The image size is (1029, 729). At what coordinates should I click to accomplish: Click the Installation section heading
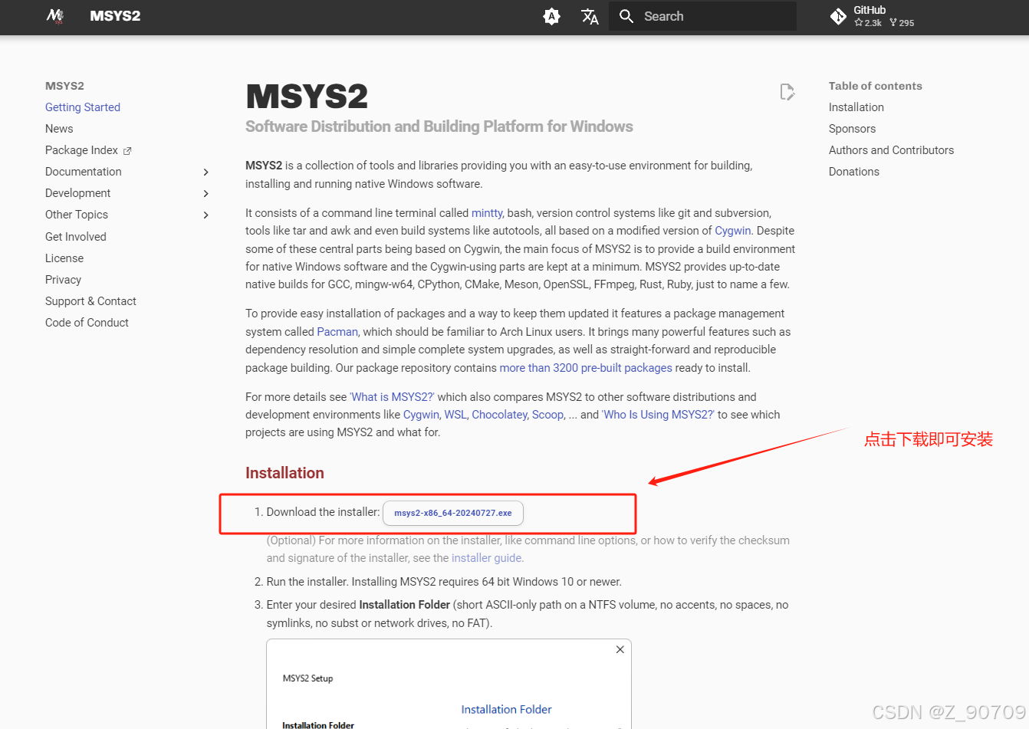[x=284, y=473]
